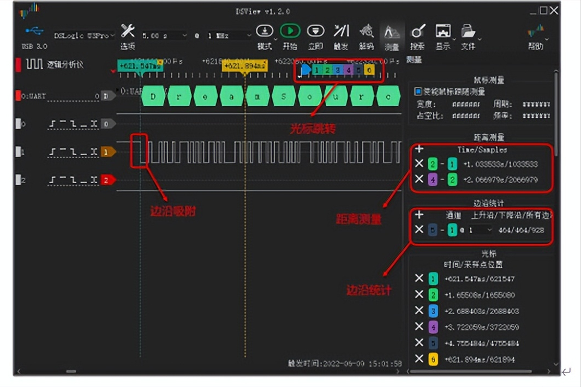Jump to cursor 3 in ruler jump bar

click(x=338, y=70)
